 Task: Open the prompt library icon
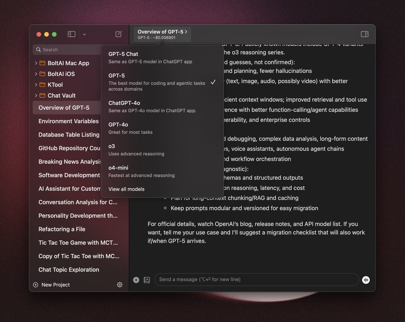click(146, 280)
